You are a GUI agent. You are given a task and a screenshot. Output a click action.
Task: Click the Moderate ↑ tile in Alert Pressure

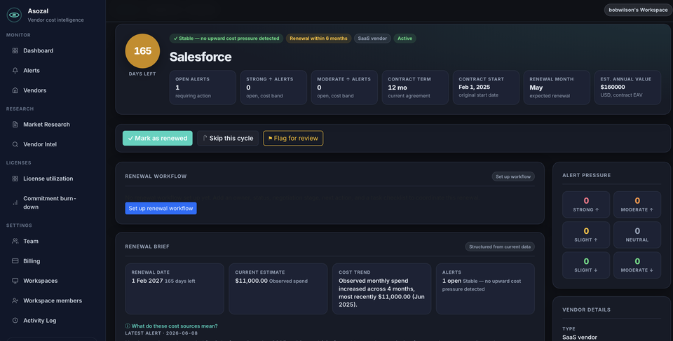pyautogui.click(x=637, y=204)
